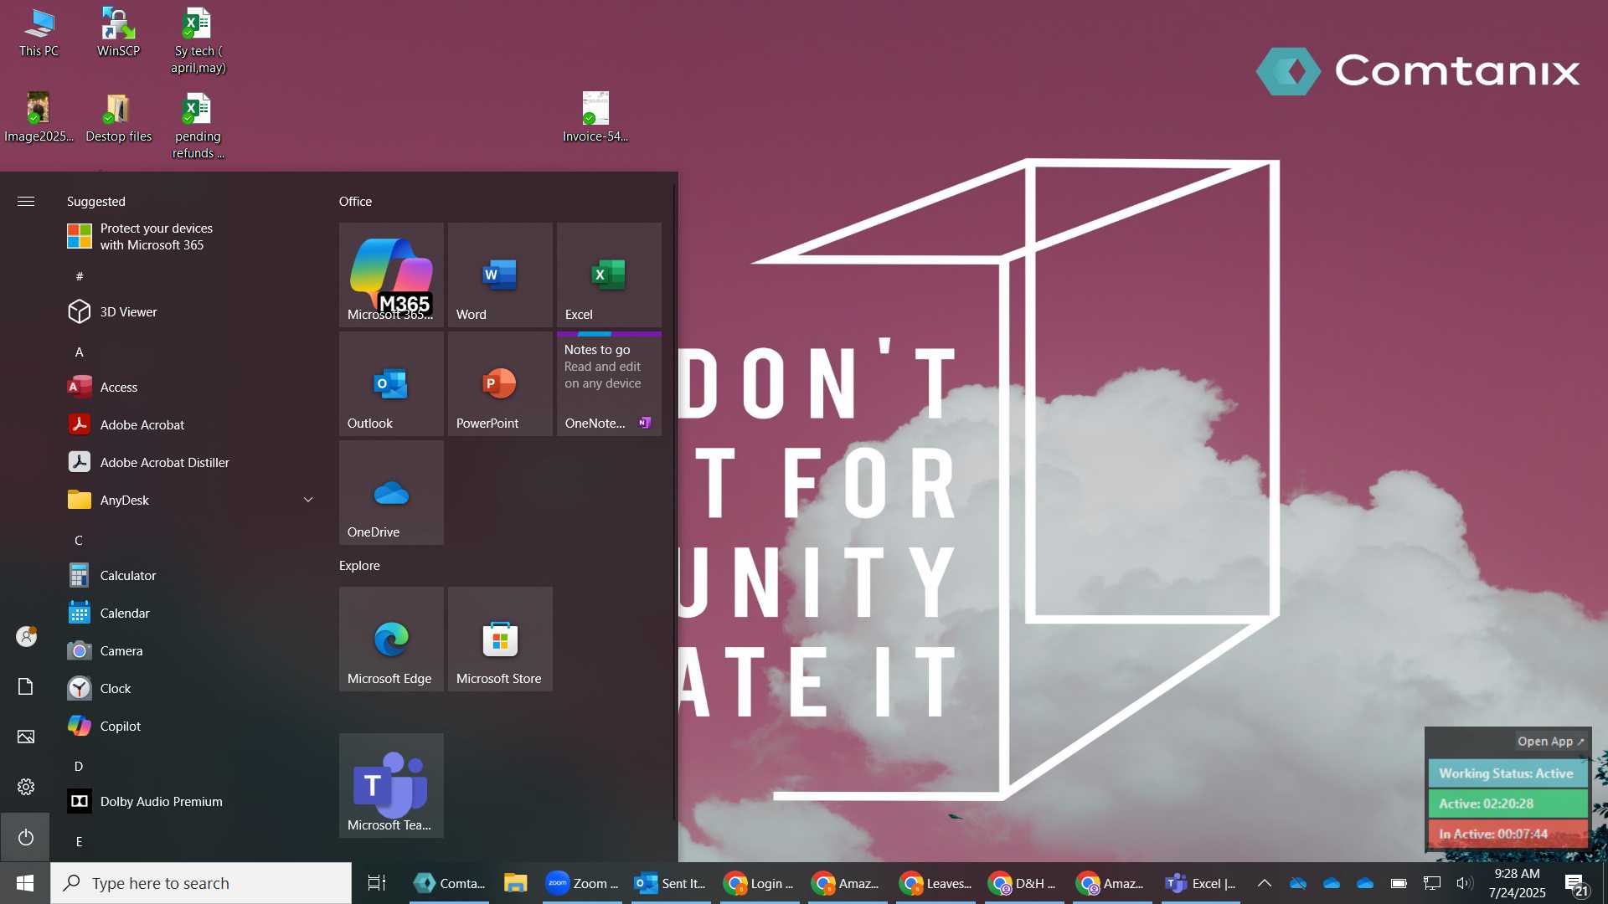Screen dimensions: 1608x904
Task: Switch to Outlook Sent Items window
Action: coord(671,883)
